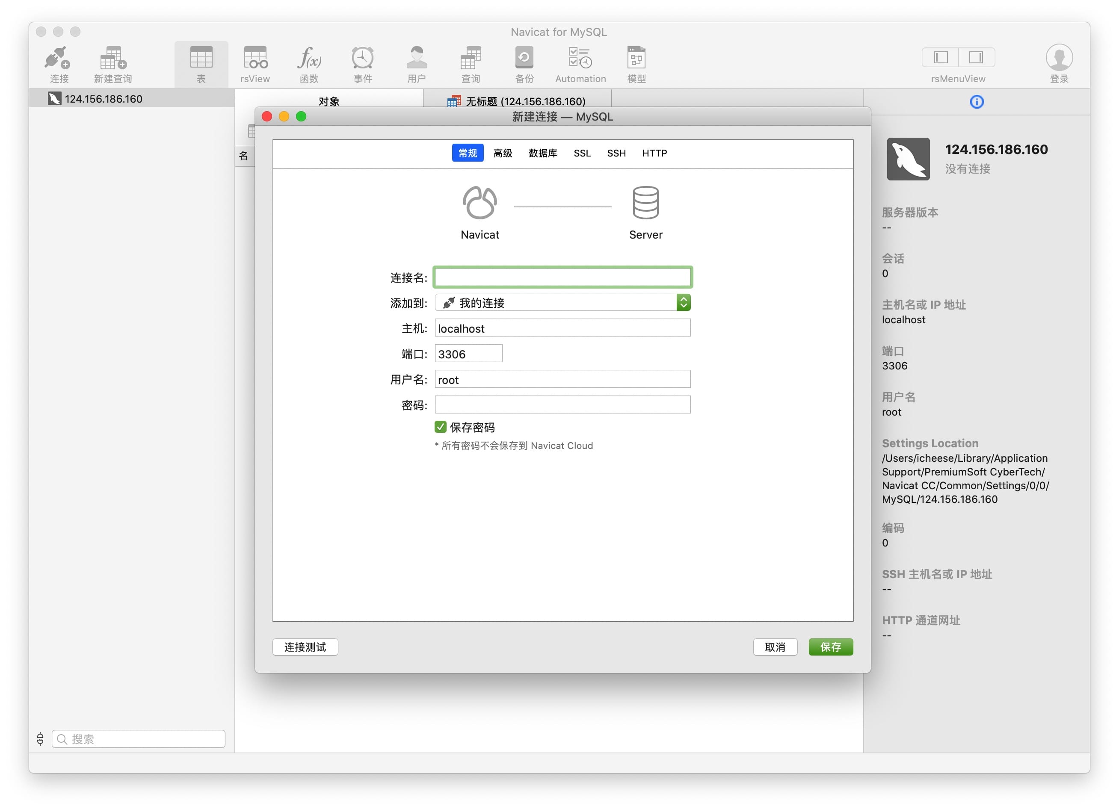1119x809 pixels.
Task: Open the Model toolbar icon
Action: (636, 59)
